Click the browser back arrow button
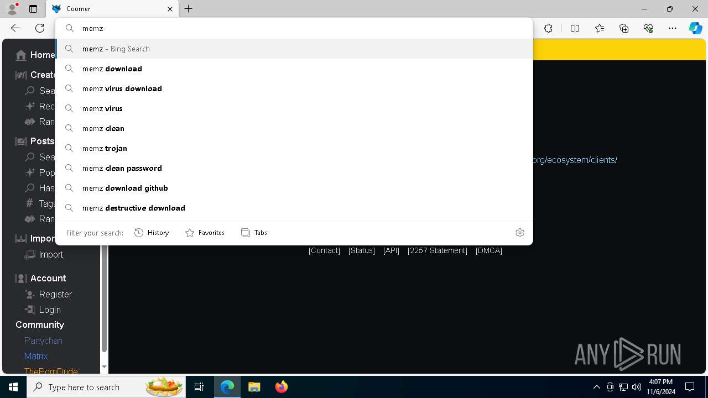 (x=15, y=28)
